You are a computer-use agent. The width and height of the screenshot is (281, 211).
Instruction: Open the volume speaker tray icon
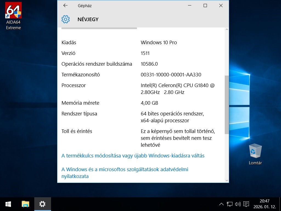tap(238, 204)
